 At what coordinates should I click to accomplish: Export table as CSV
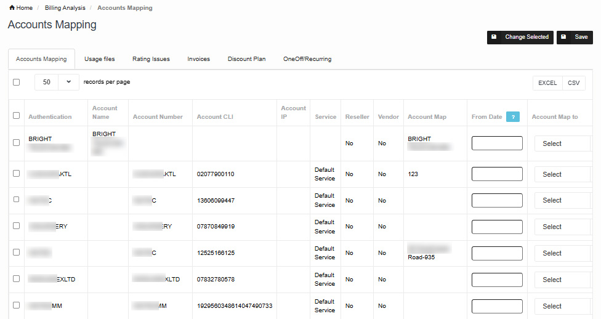click(573, 83)
